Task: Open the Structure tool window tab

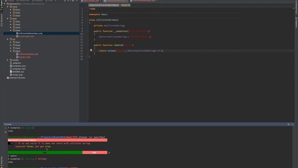Action: [x=1, y=21]
